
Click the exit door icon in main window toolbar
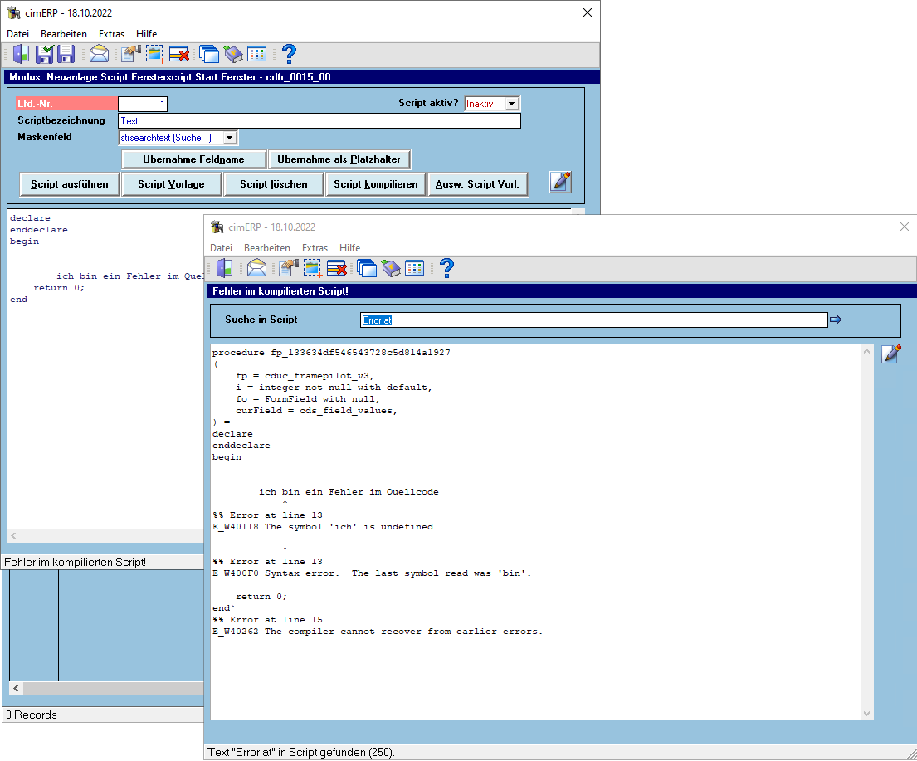(x=21, y=54)
